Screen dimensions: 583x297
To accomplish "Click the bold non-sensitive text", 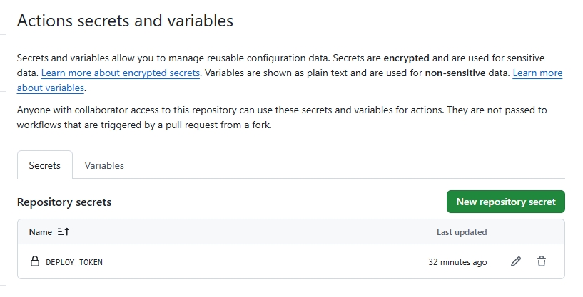I will pyautogui.click(x=455, y=73).
